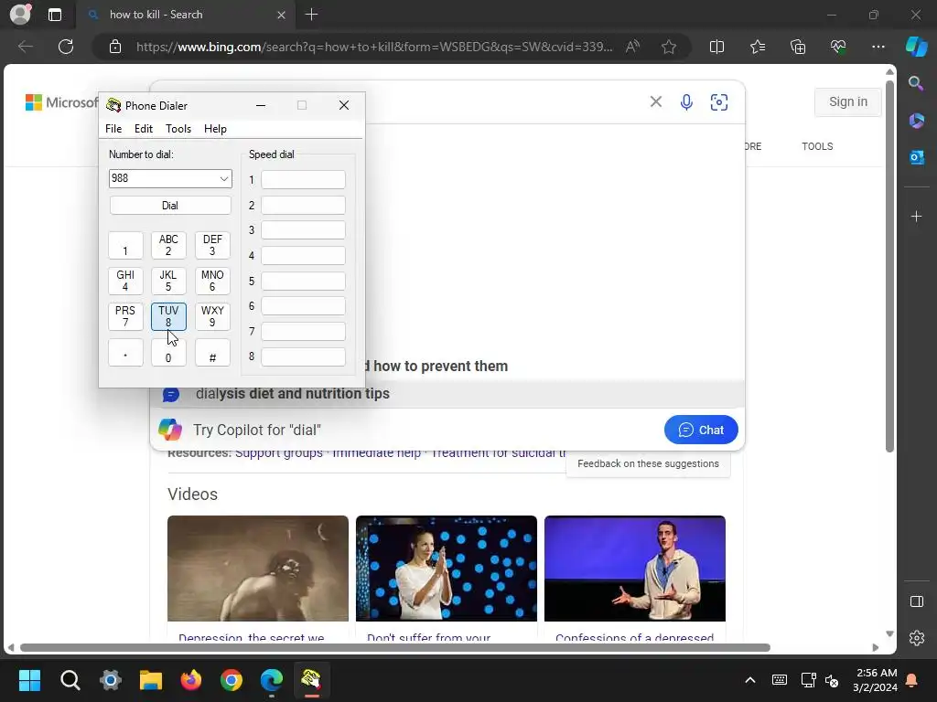Tap keypad key WXY 9
The image size is (937, 702).
coord(212,316)
